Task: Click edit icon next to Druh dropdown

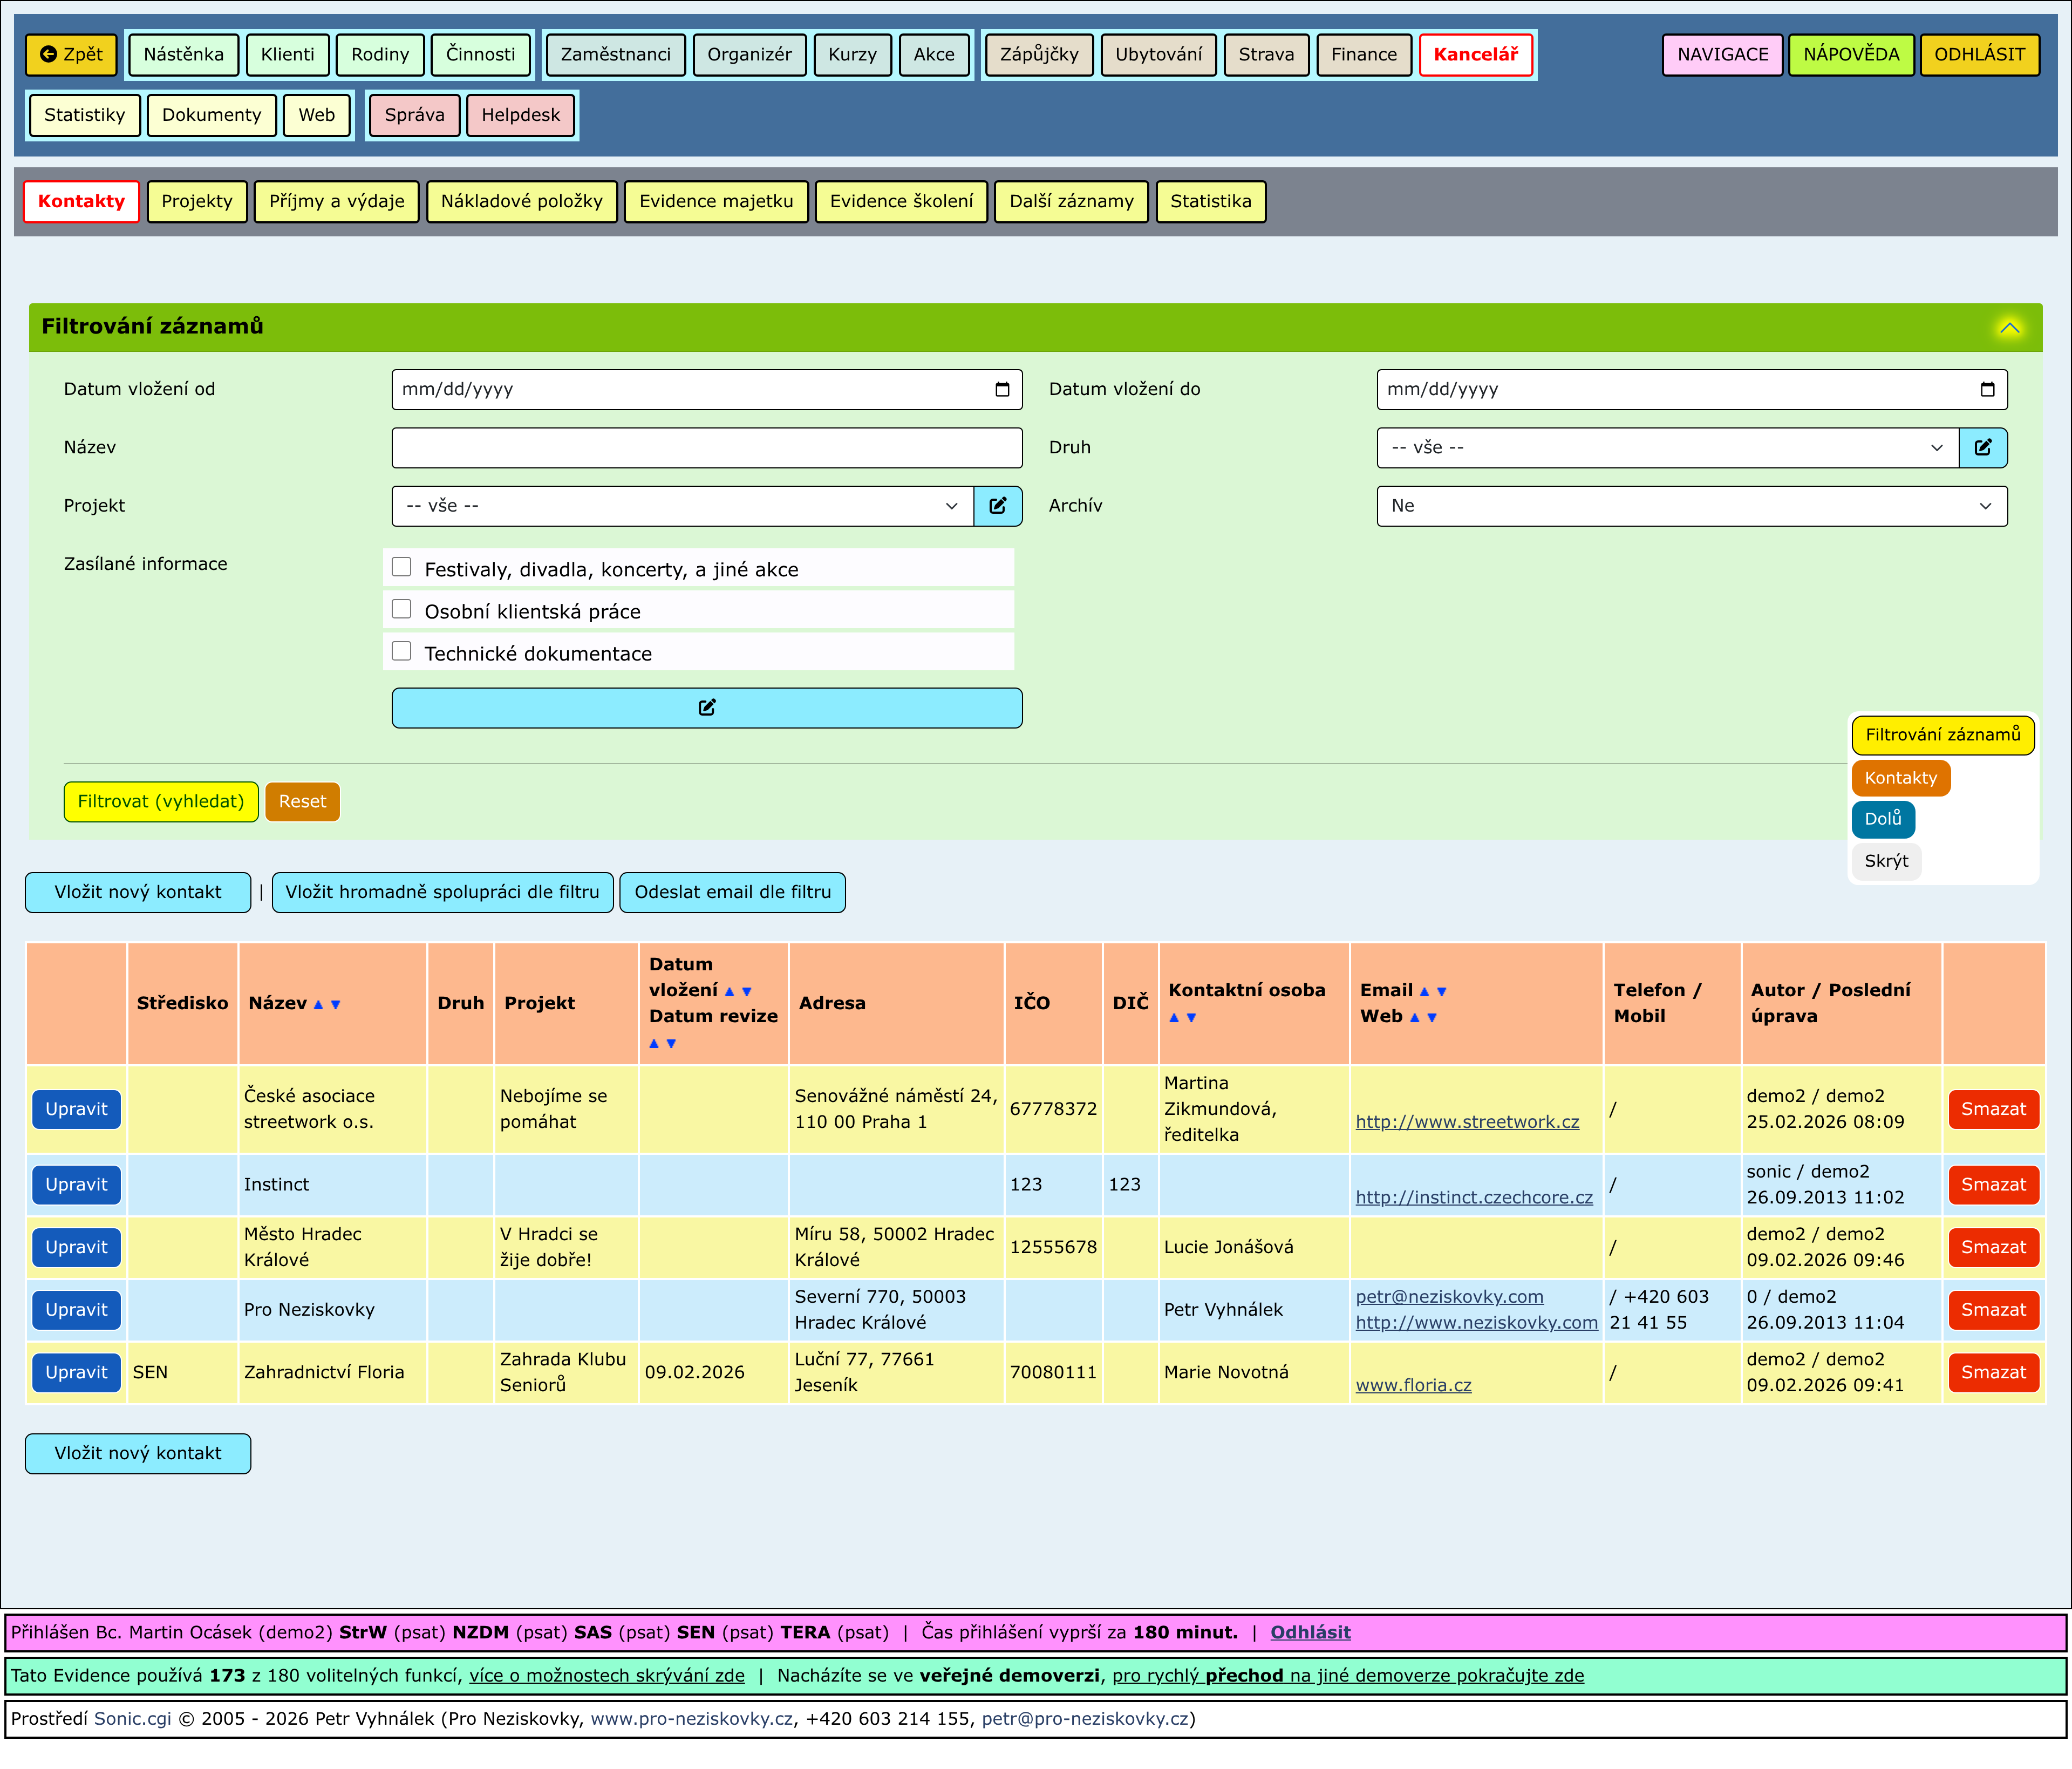Action: click(x=1982, y=448)
